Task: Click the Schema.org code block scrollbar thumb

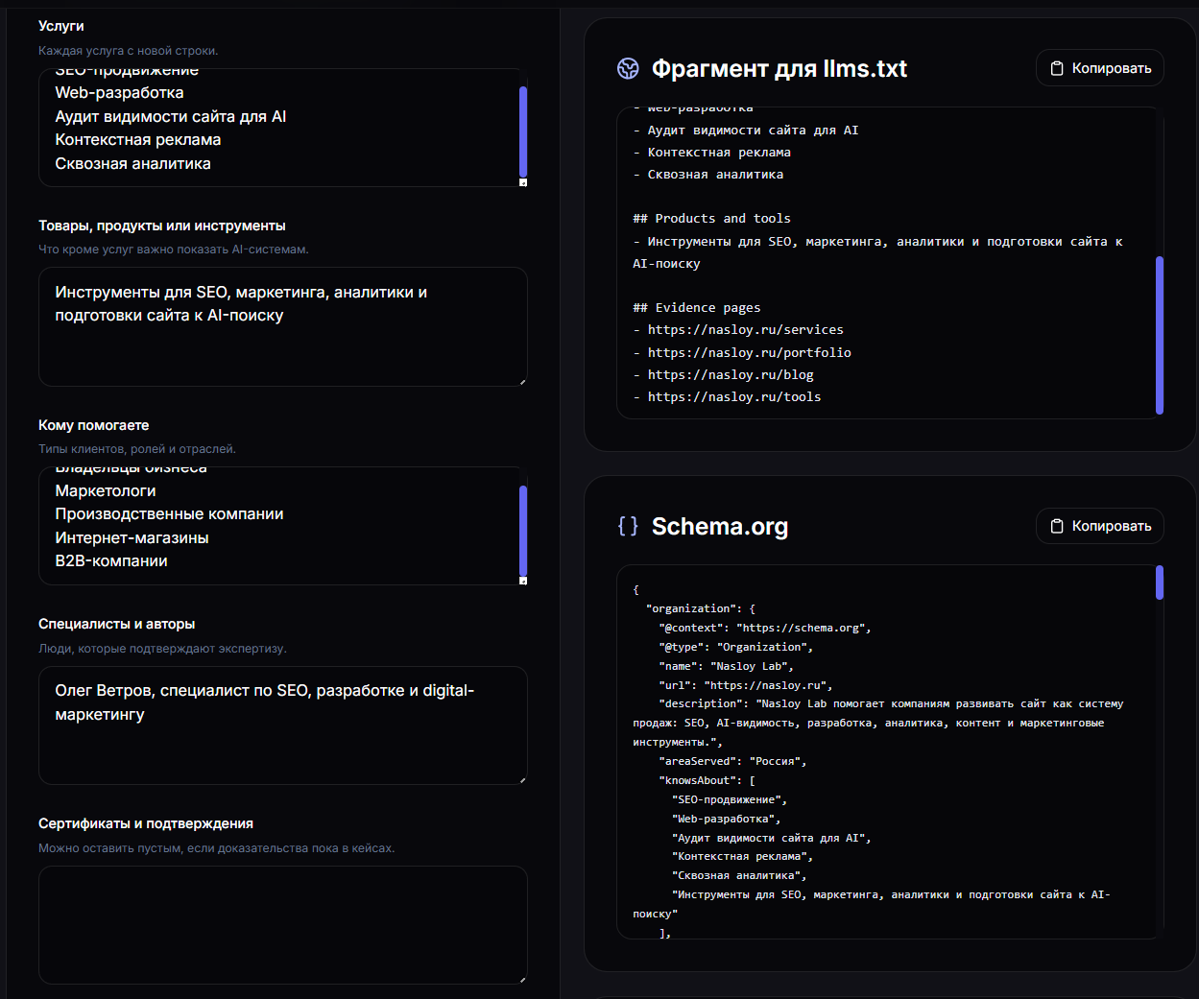Action: coord(1160,583)
